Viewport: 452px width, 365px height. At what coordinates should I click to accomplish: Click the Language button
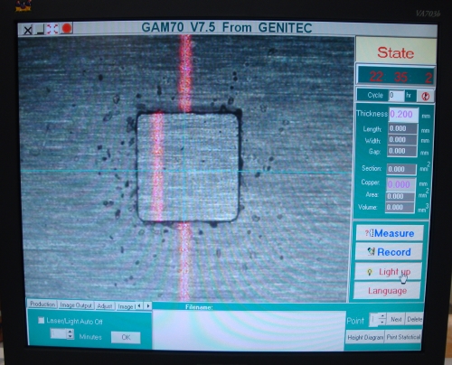(x=387, y=291)
